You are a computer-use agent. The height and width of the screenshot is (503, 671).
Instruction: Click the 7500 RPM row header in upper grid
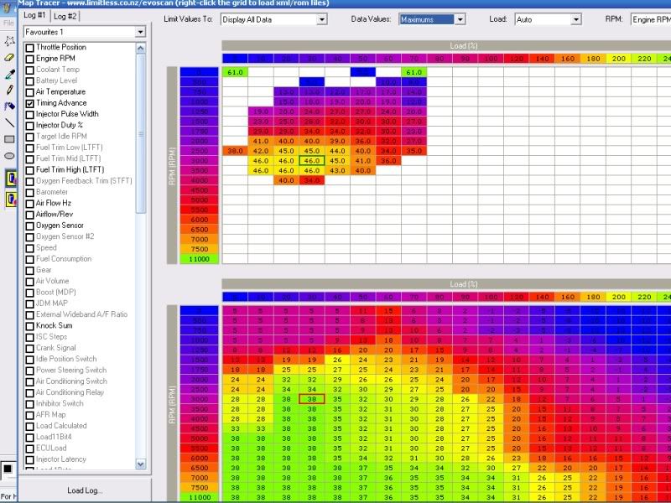coord(199,249)
